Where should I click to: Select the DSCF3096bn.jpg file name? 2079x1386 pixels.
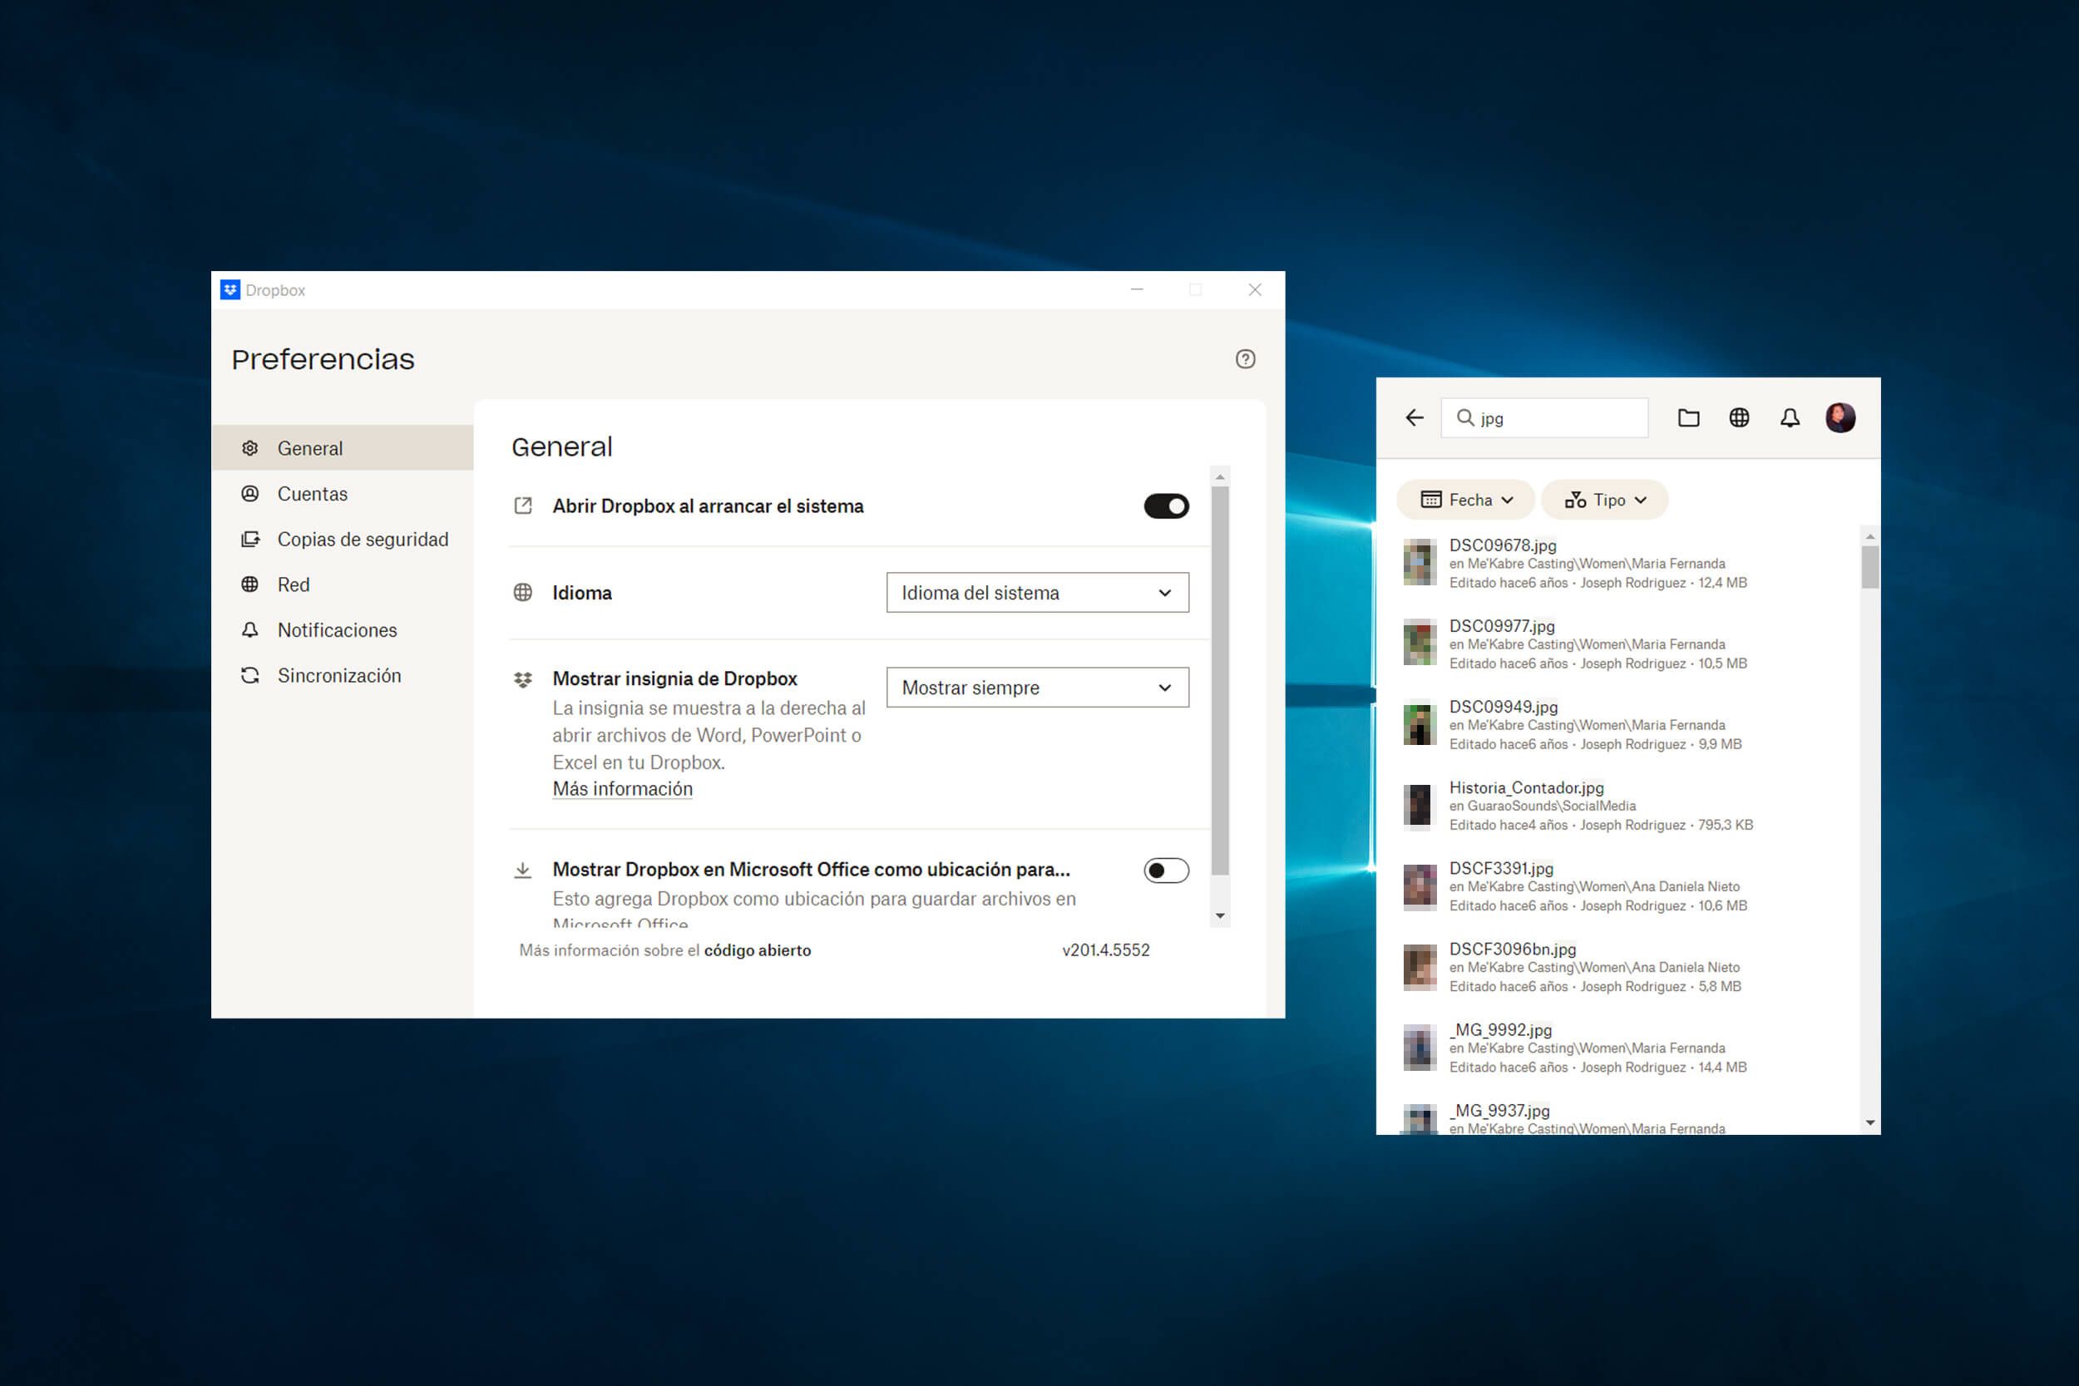(x=1513, y=949)
